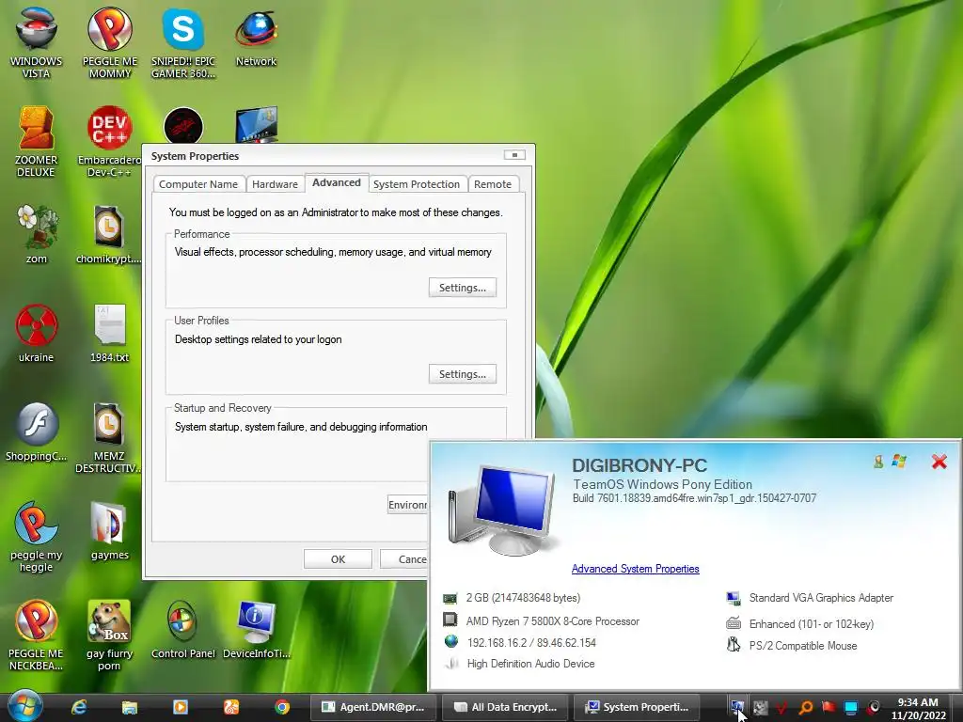Switch to the System Properti... taskbar button

638,707
